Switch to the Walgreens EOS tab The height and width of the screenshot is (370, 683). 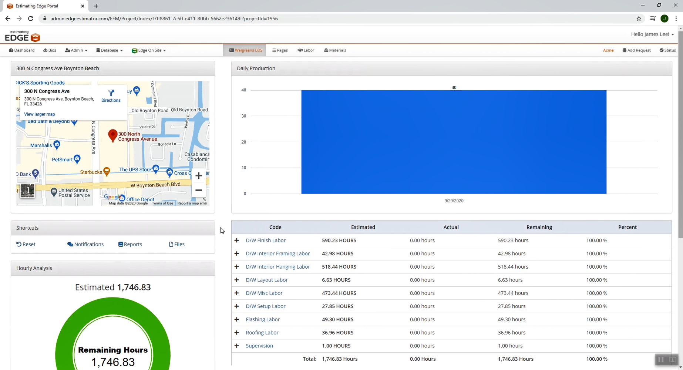click(x=245, y=50)
